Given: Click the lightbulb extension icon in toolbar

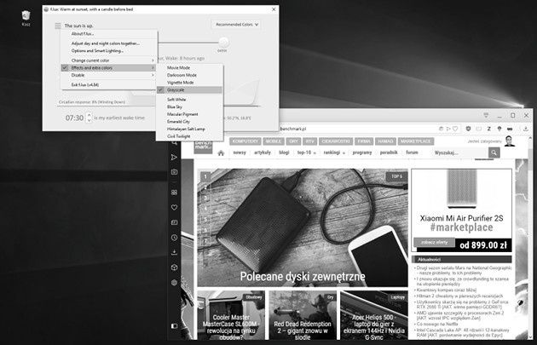Looking at the screenshot, I should [x=499, y=129].
